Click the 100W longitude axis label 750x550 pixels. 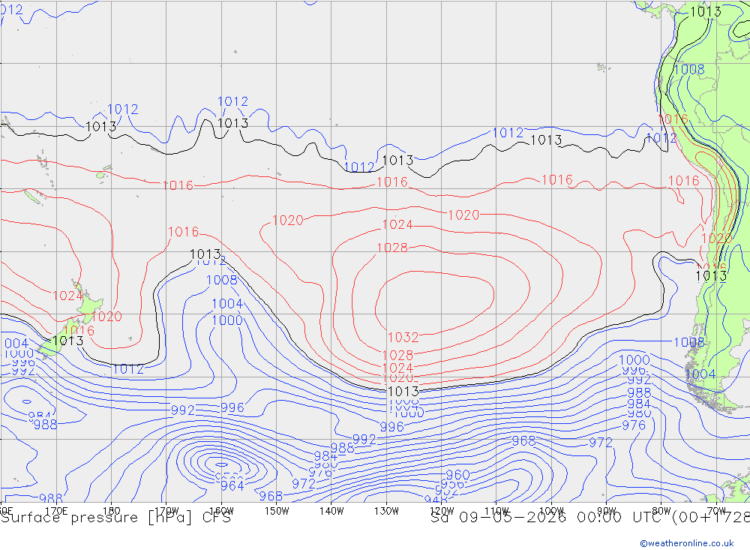[x=551, y=511]
